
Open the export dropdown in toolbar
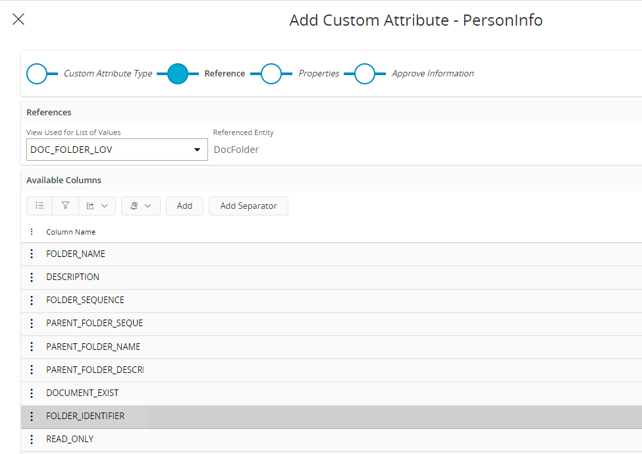(97, 206)
